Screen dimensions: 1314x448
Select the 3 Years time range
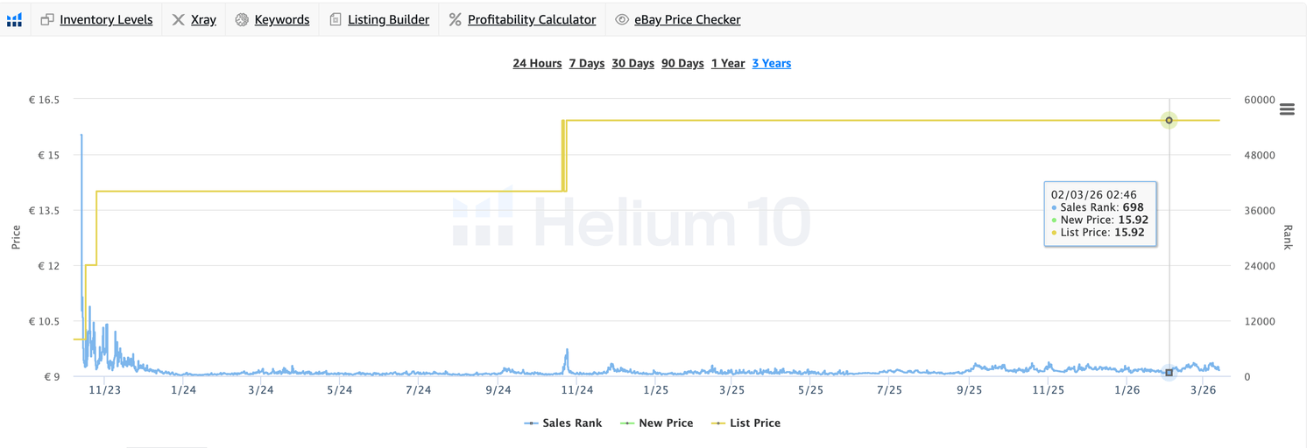(772, 63)
